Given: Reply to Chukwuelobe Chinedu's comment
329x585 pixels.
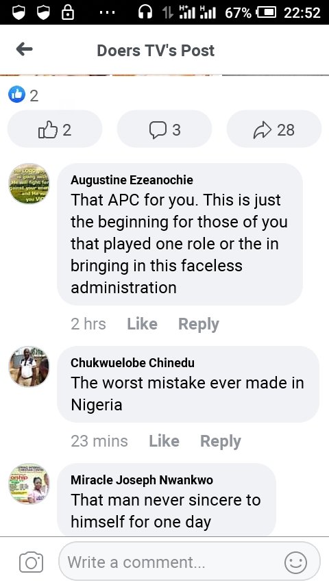Looking at the screenshot, I should [220, 441].
